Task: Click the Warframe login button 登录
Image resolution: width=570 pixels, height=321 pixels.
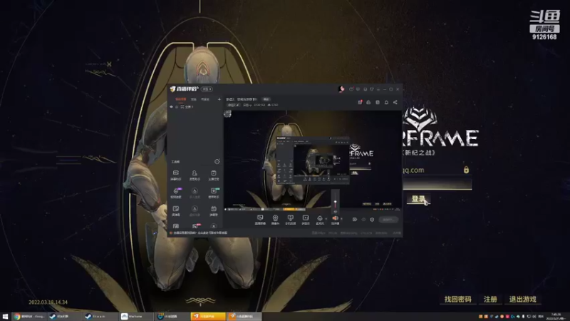Action: point(418,199)
